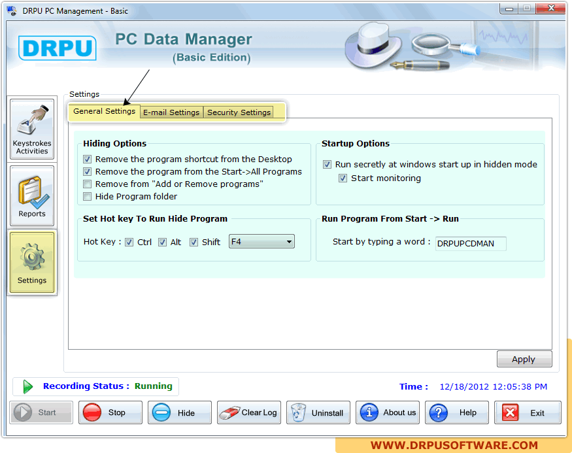
Task: Uncheck the Ctrl hot key checkbox
Action: click(129, 242)
